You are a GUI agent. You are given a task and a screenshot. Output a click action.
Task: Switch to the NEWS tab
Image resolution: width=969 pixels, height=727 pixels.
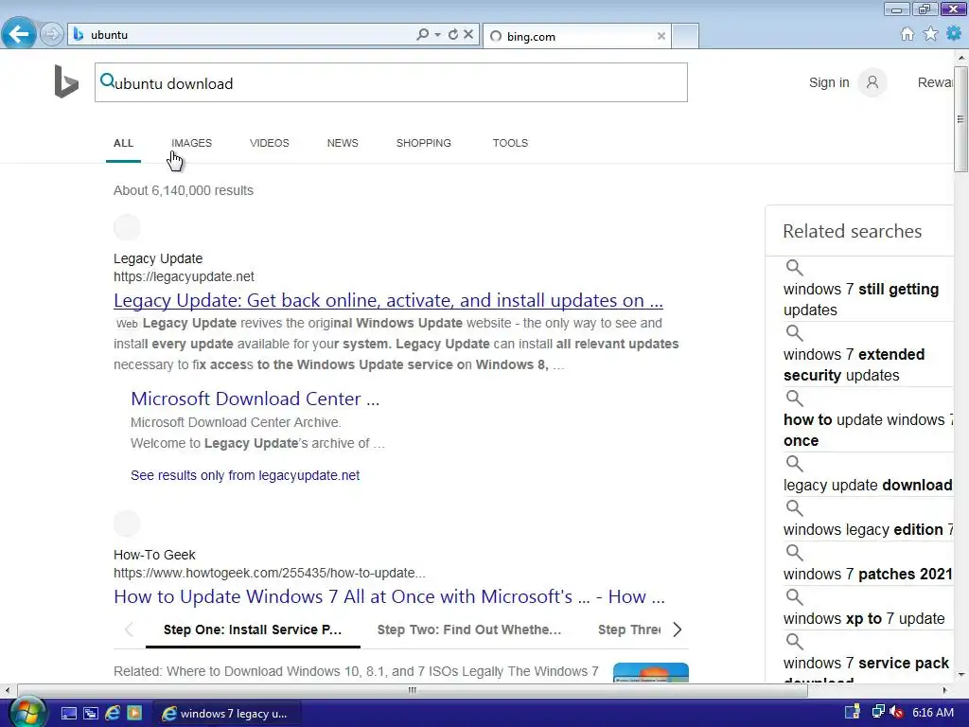343,143
